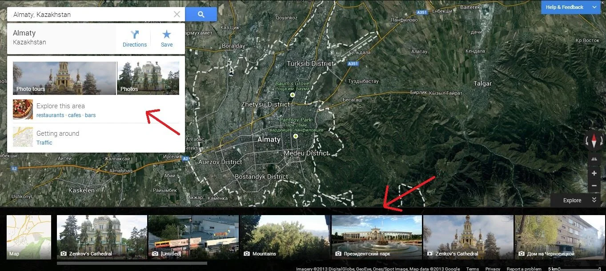Switch to the Map view thumbnail
This screenshot has height=271, width=606.
pyautogui.click(x=29, y=237)
